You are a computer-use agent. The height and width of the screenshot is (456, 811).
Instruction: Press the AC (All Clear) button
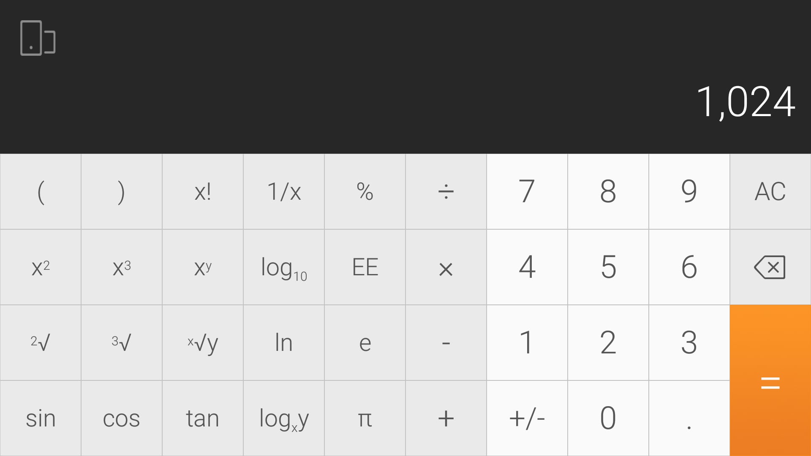tap(770, 192)
